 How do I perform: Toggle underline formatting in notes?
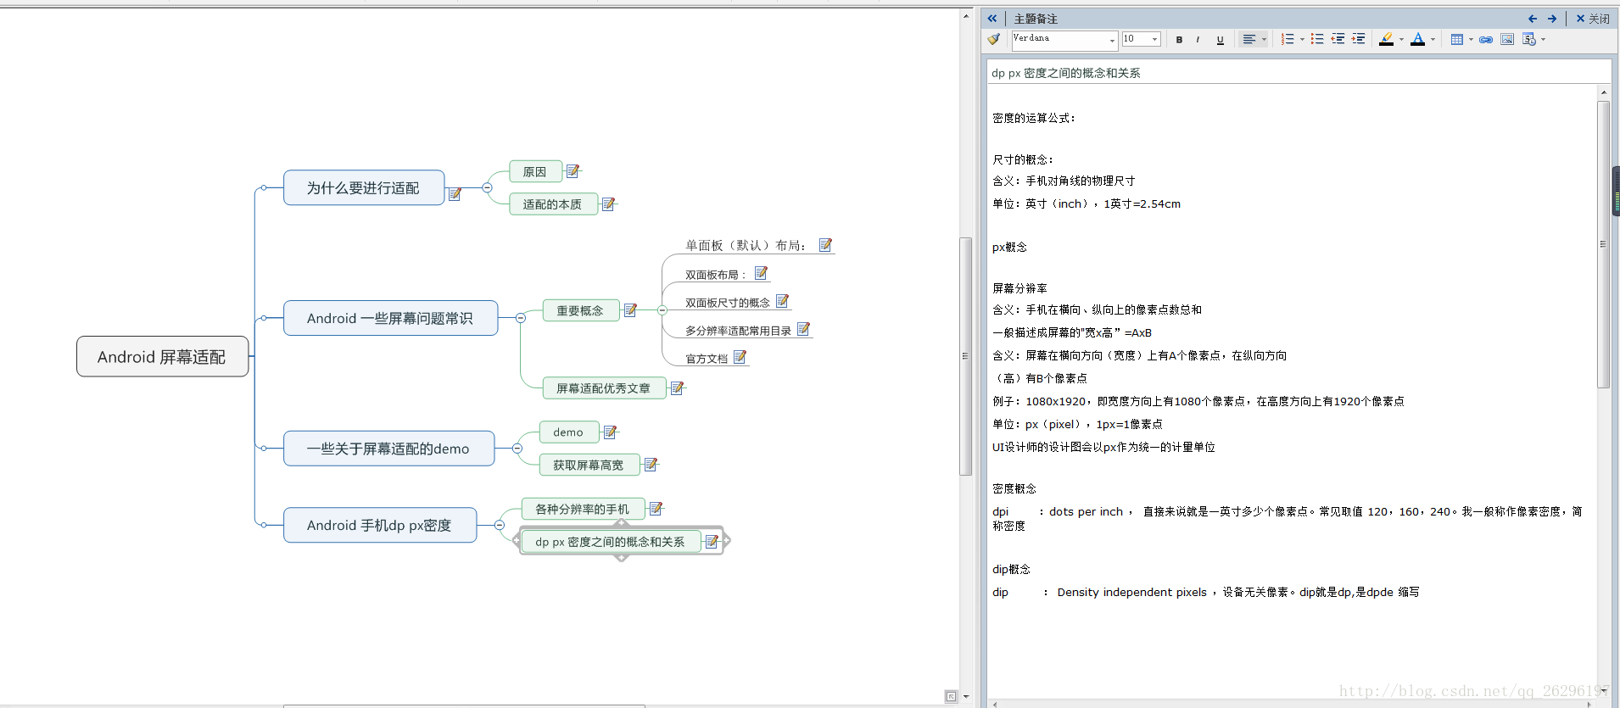[x=1221, y=39]
